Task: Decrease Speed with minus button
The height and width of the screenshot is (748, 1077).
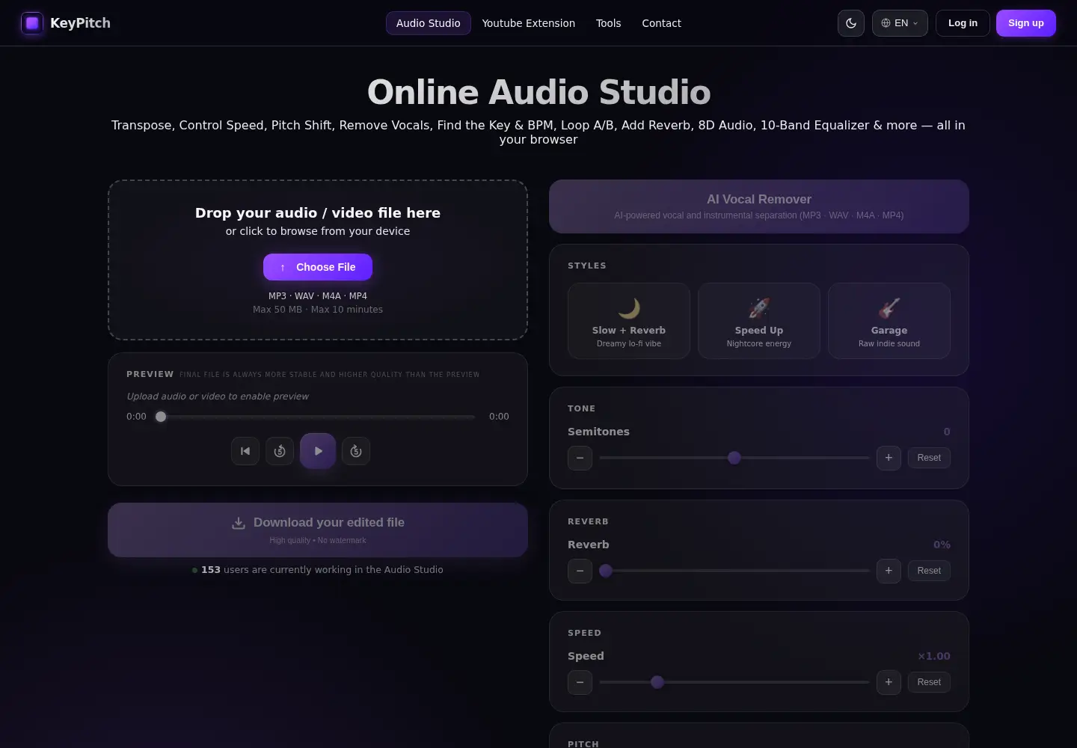Action: click(x=580, y=682)
